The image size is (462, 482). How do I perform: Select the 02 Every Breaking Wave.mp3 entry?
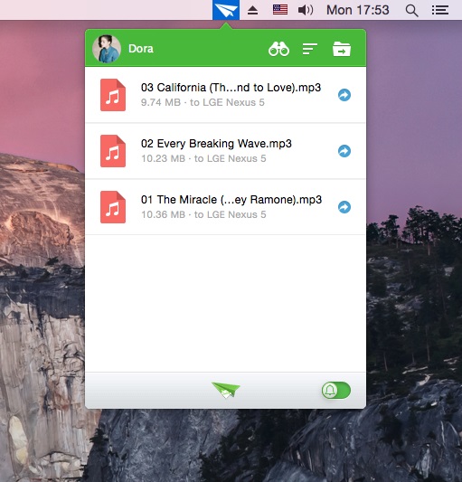click(225, 151)
